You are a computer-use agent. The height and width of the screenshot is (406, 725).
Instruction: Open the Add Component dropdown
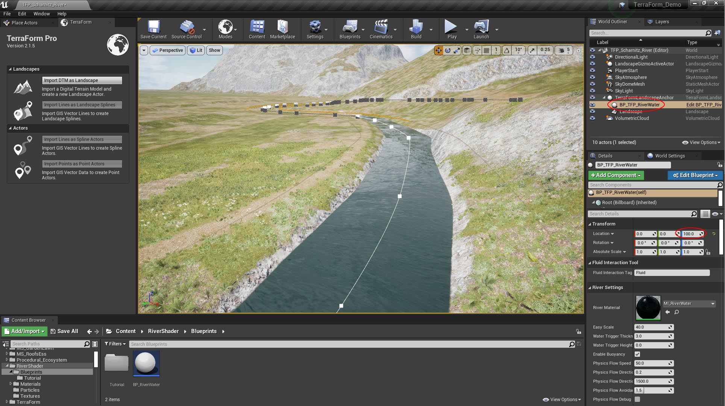[x=616, y=175]
